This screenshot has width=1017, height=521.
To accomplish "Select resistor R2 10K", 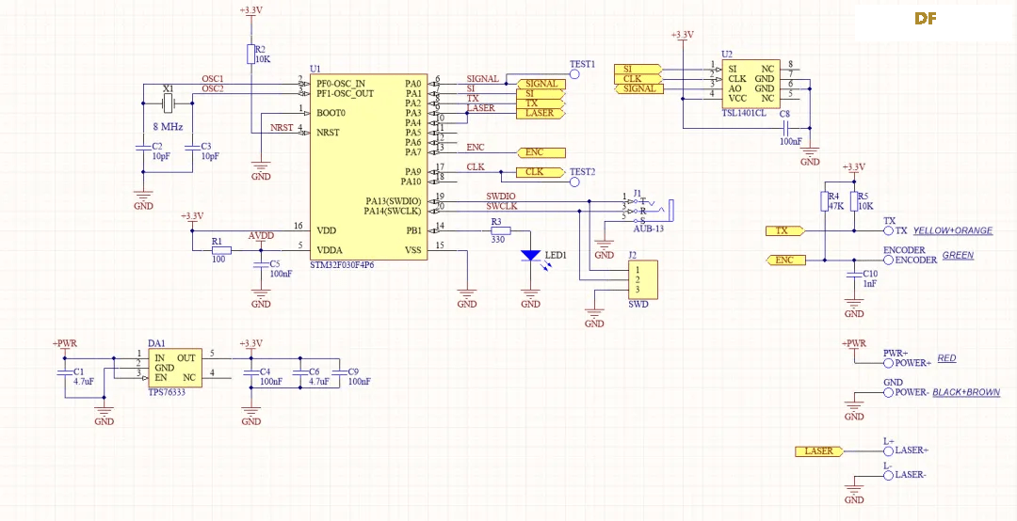I will (250, 55).
